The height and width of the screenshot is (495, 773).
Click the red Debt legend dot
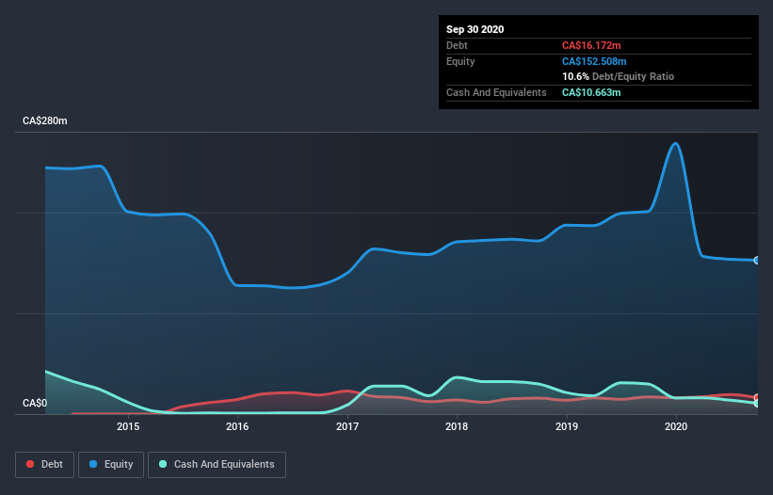point(30,464)
